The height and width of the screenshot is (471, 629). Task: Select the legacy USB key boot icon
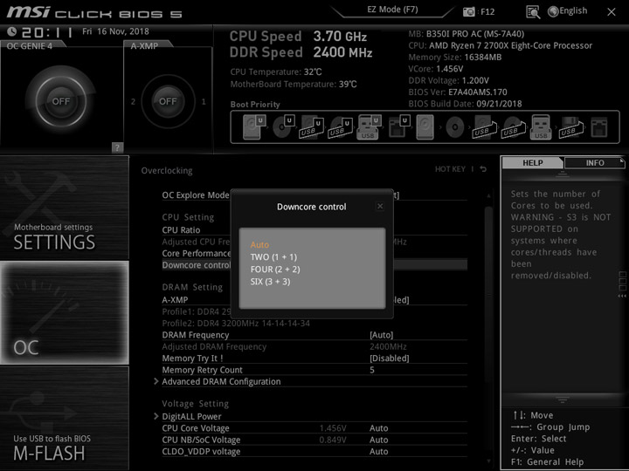click(541, 127)
